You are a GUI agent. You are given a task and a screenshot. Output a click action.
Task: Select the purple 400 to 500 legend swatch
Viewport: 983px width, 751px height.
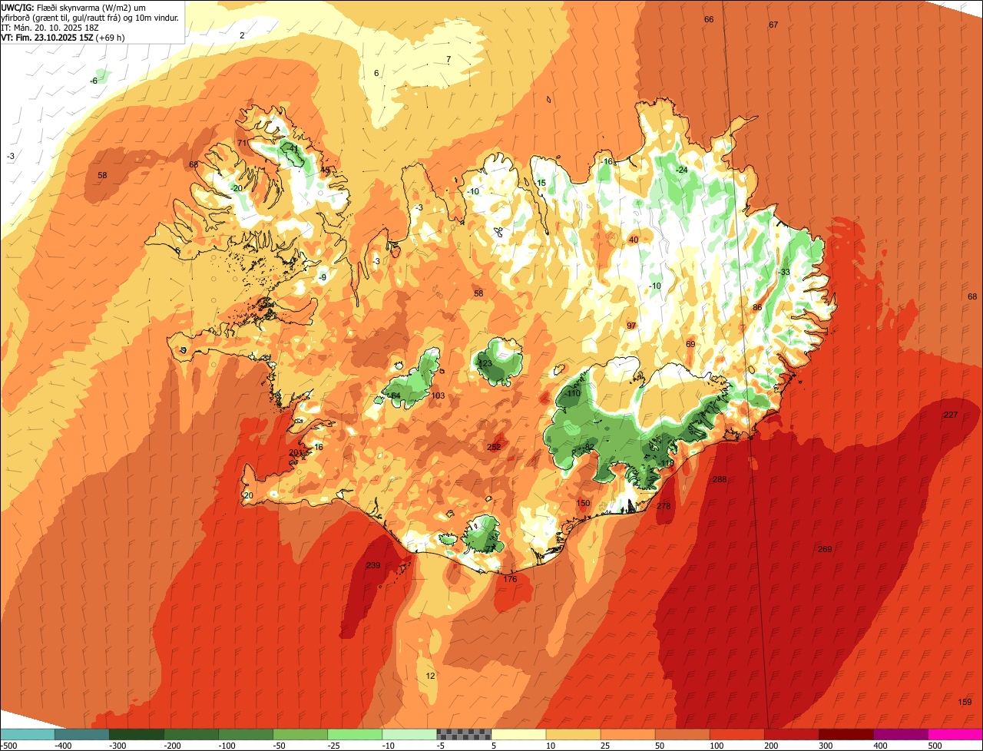point(900,735)
